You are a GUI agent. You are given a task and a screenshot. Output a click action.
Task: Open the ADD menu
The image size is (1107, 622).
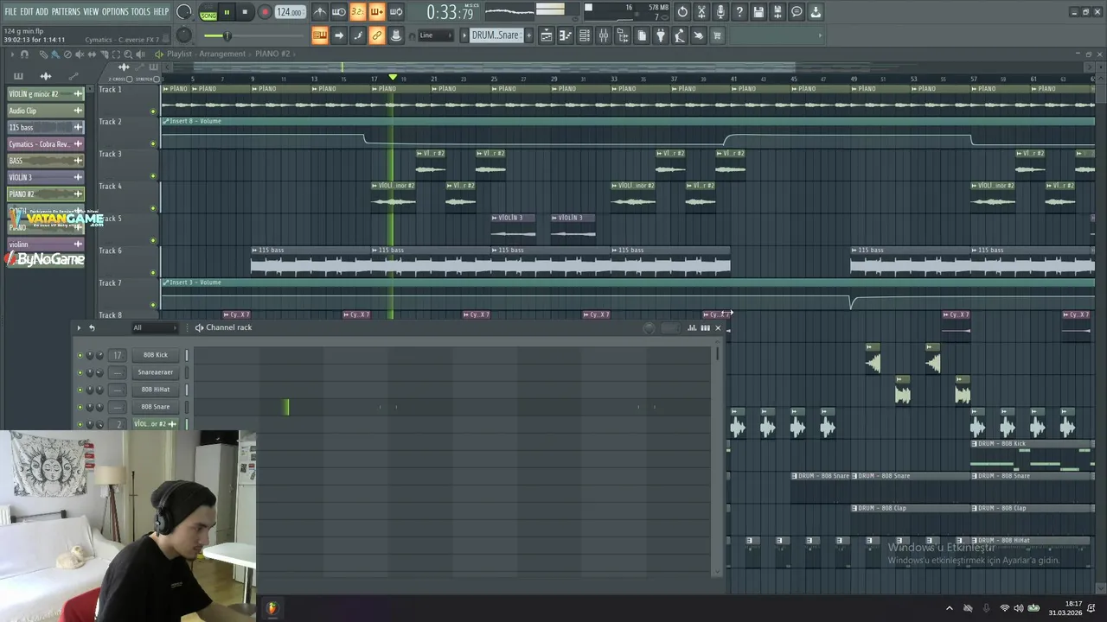point(42,11)
